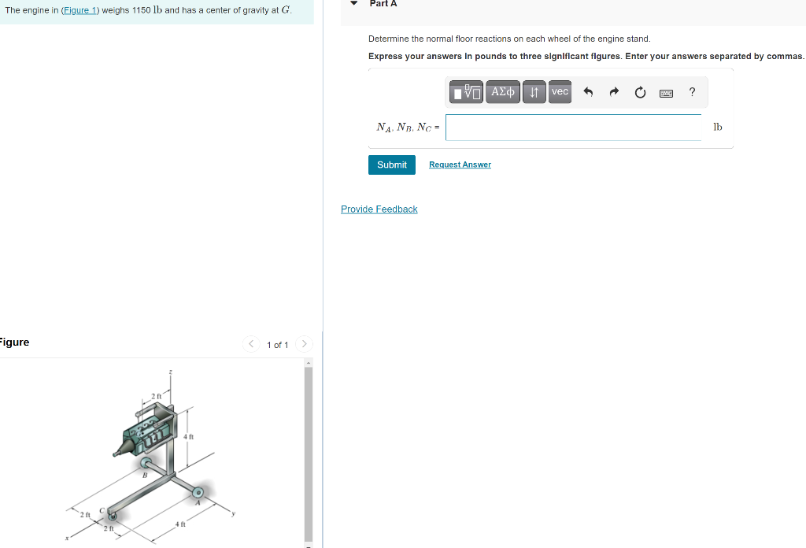Click the Request Answer link
The width and height of the screenshot is (806, 548).
[x=460, y=165]
